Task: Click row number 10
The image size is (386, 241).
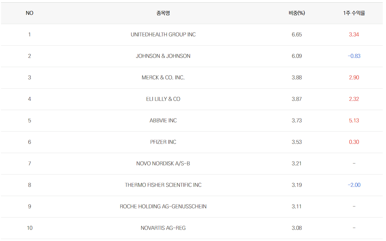Action: click(x=30, y=228)
